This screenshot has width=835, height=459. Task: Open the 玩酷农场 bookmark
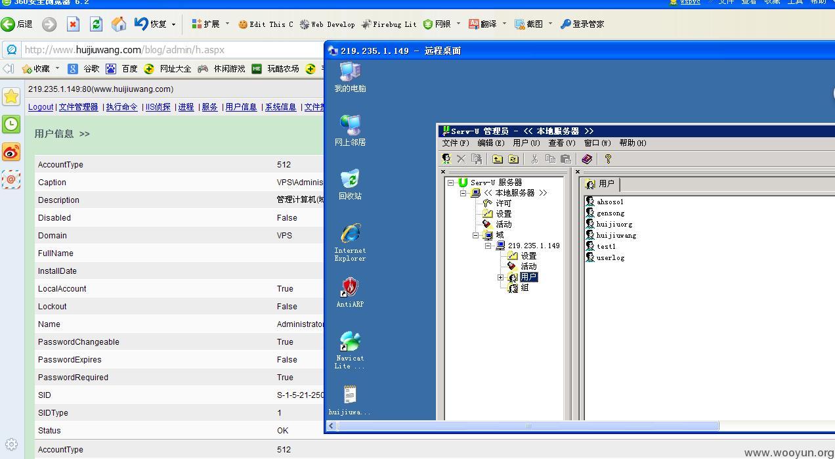[x=276, y=69]
